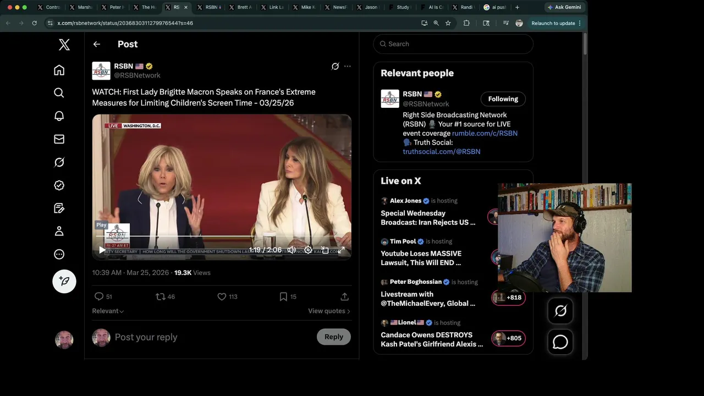The width and height of the screenshot is (704, 396).
Task: Open the floating chat messages button
Action: click(560, 342)
